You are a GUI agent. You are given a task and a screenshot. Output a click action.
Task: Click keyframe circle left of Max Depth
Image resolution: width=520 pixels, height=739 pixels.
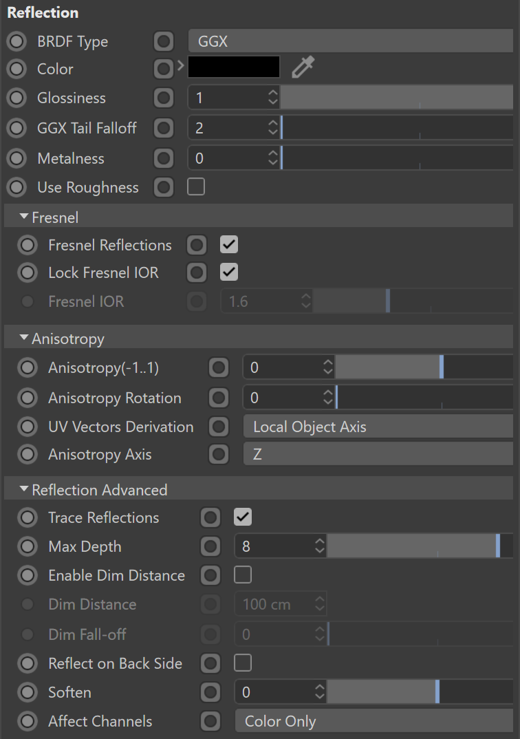28,547
